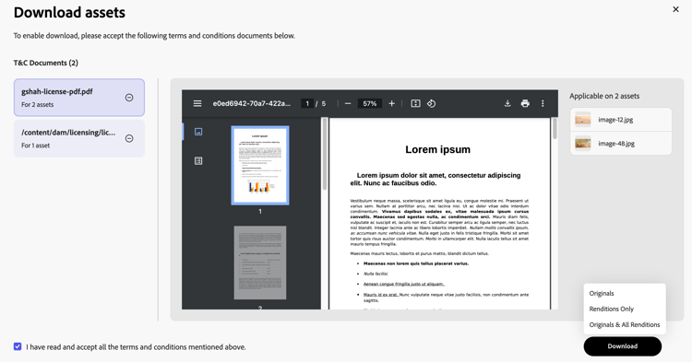692x362 pixels.
Task: Click the '/ 5' total pages indicator
Action: click(x=321, y=103)
